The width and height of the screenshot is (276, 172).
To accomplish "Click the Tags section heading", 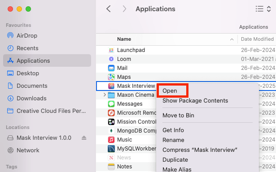I will click(12, 167).
